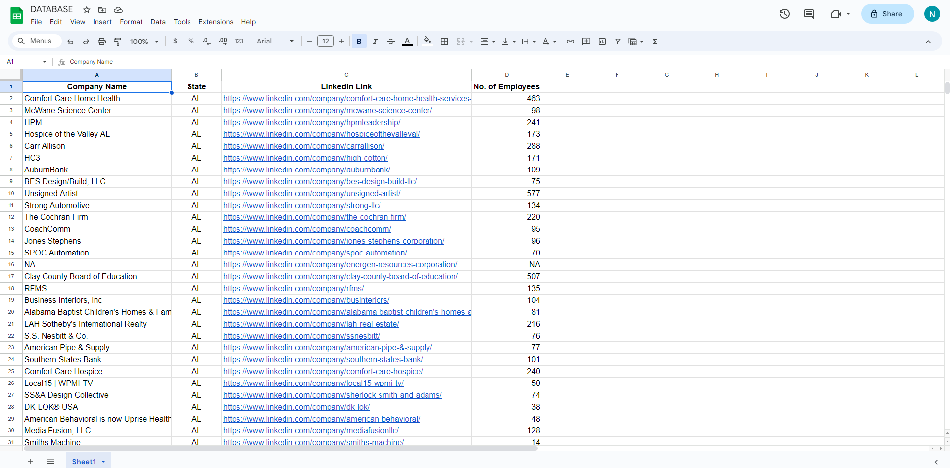
Task: Decrease the font size
Action: click(310, 42)
